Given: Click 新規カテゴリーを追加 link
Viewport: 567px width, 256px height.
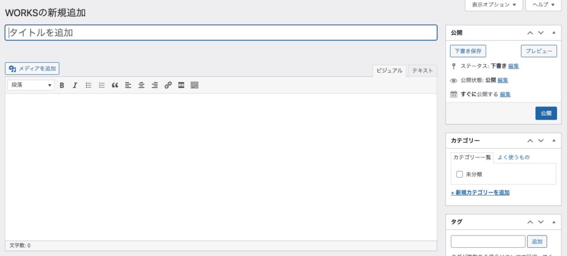Looking at the screenshot, I should click(480, 193).
